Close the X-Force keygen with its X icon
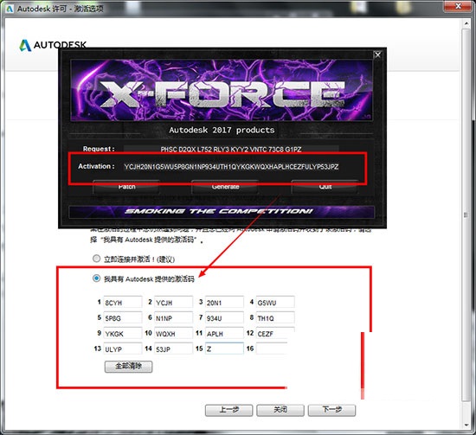Screen dimensions: 476x435 click(x=377, y=54)
